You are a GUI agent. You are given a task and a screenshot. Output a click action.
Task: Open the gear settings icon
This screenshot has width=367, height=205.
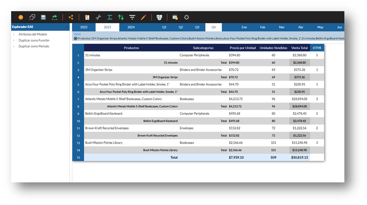186,17
